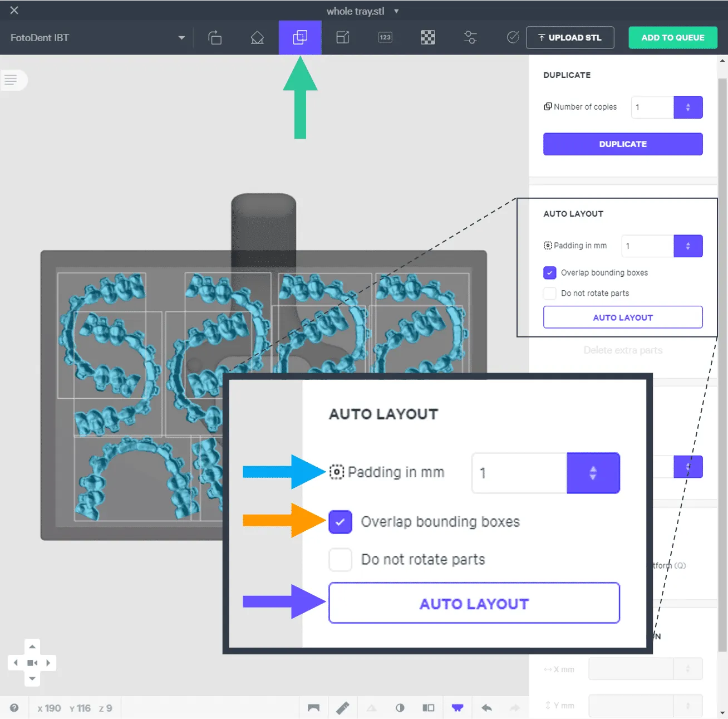The width and height of the screenshot is (728, 719).
Task: Select the Rotate tool in top toolbar
Action: (x=215, y=37)
